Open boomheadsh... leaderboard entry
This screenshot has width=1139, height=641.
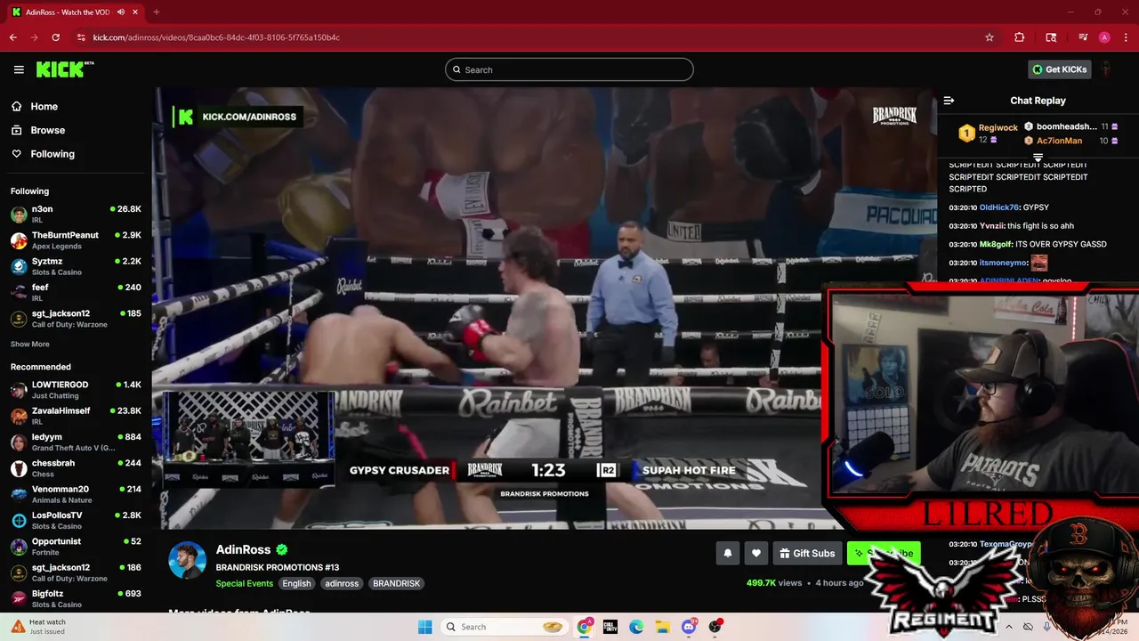[1071, 126]
